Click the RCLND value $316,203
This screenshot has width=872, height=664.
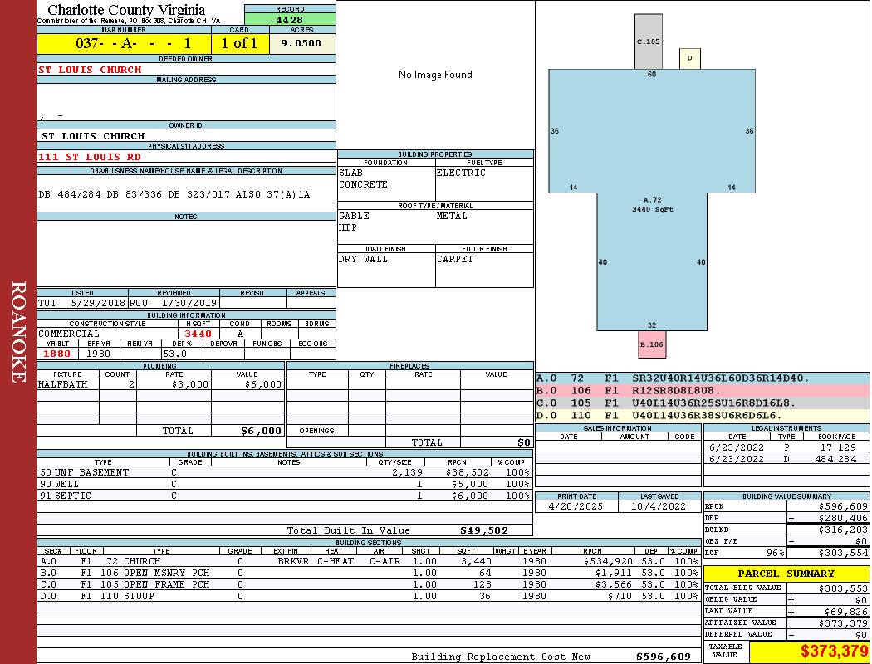pyautogui.click(x=843, y=530)
